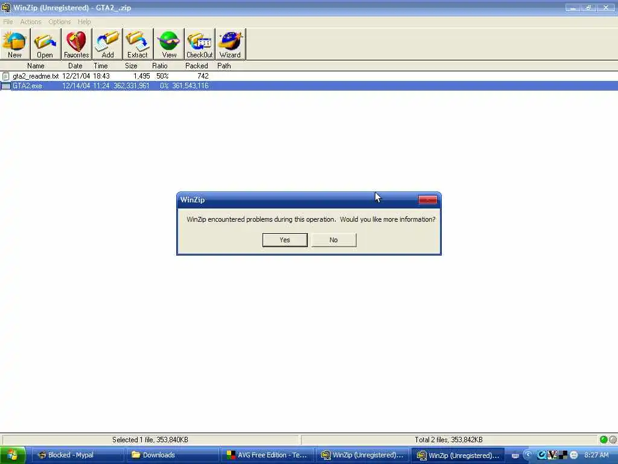The height and width of the screenshot is (464, 618).
Task: Click No in the WinZip dialog
Action: [334, 240]
